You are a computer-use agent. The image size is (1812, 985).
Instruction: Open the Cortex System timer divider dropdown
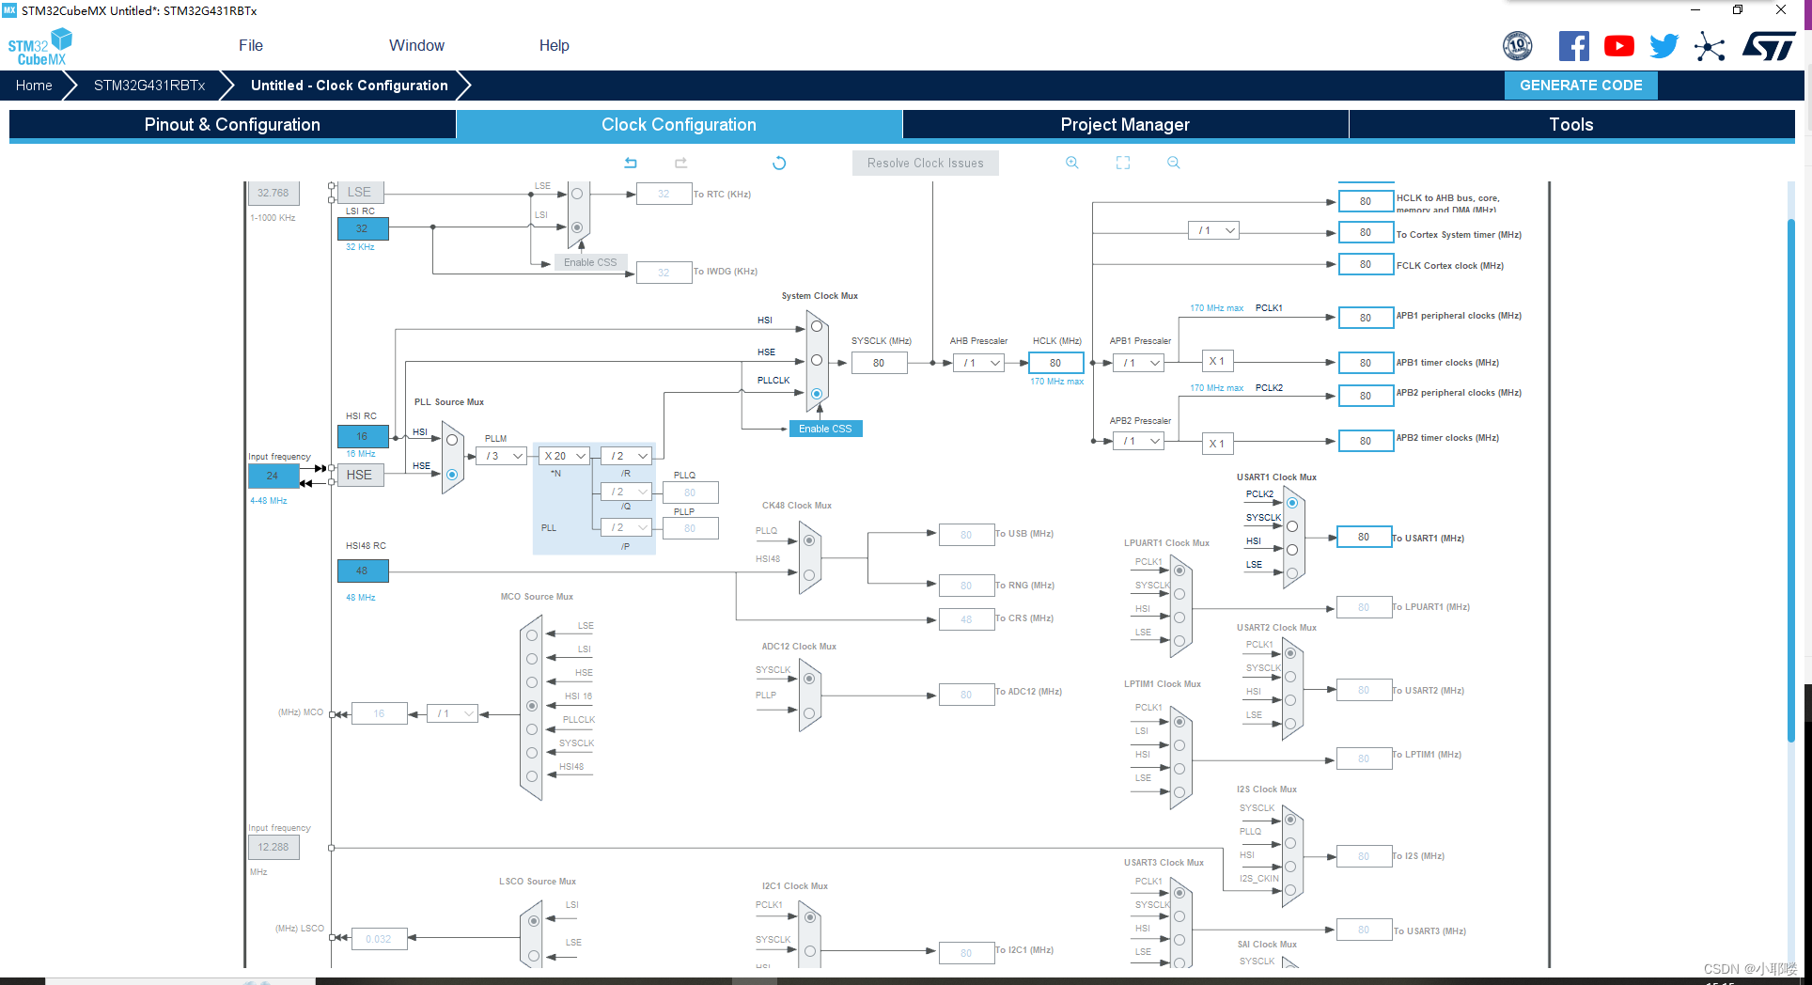click(1214, 230)
